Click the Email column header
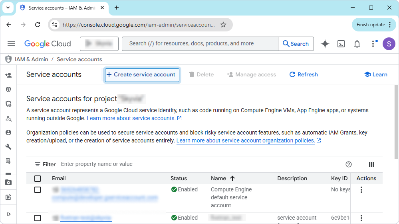The width and height of the screenshot is (399, 224). pyautogui.click(x=59, y=178)
